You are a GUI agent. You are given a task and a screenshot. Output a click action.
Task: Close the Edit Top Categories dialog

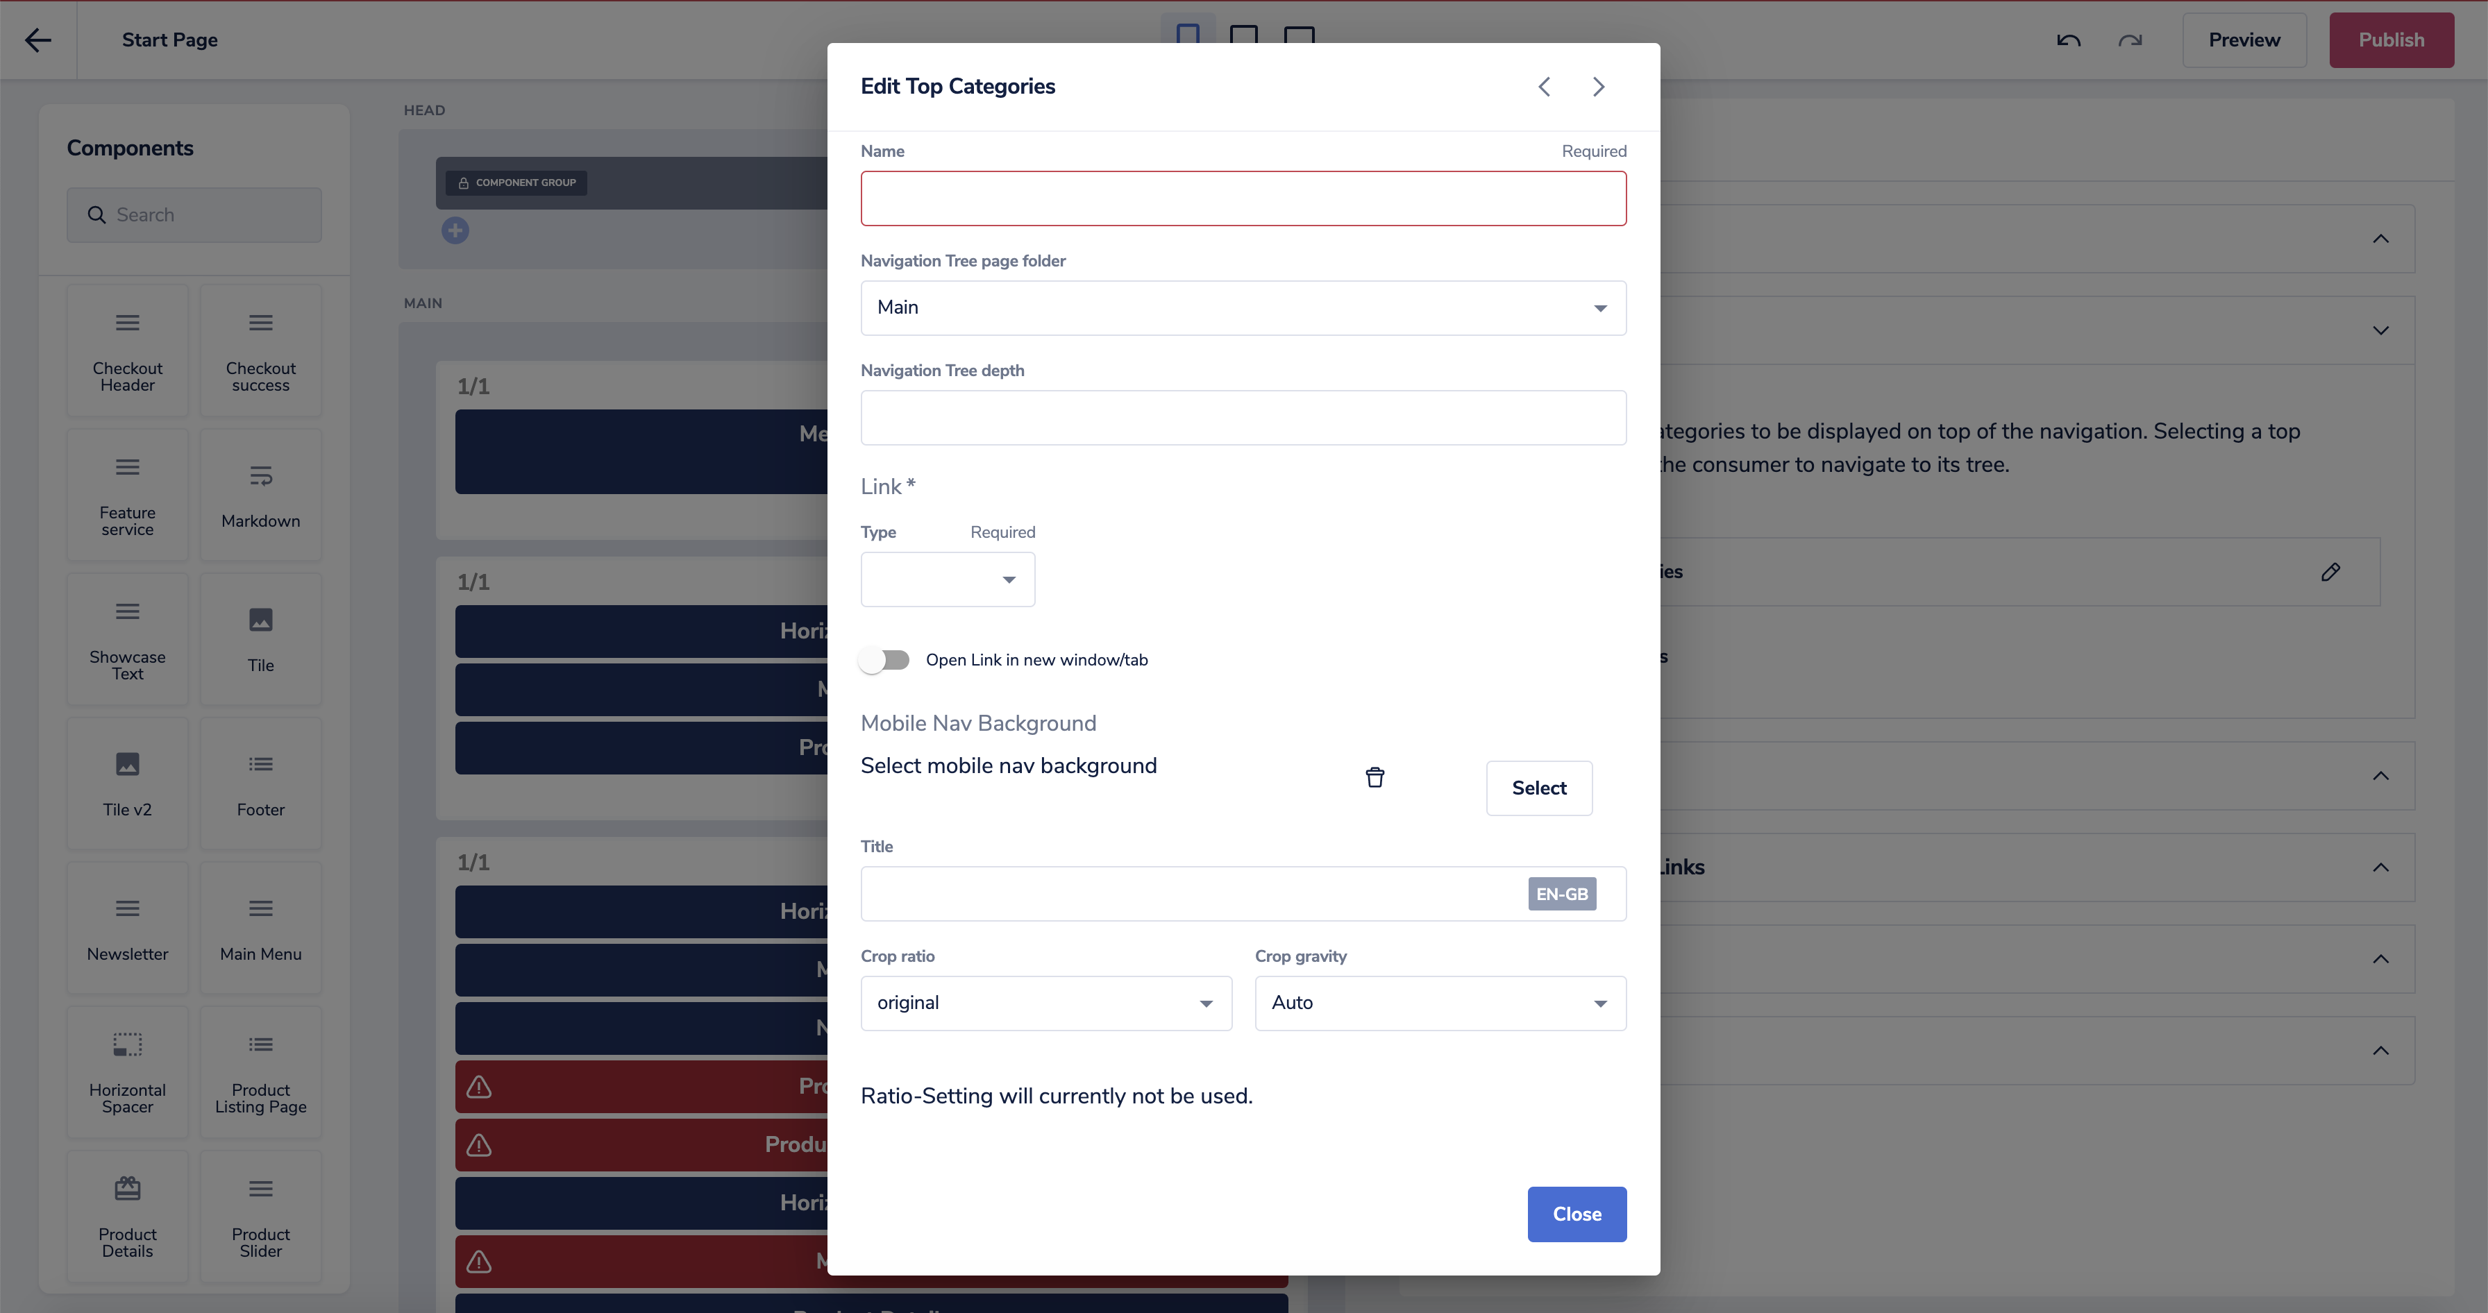1577,1214
